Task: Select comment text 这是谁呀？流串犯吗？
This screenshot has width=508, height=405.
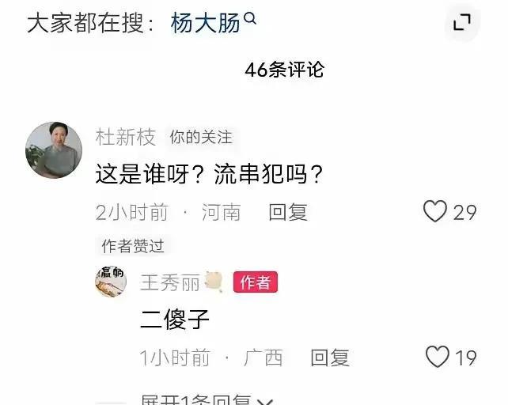Action: click(209, 174)
